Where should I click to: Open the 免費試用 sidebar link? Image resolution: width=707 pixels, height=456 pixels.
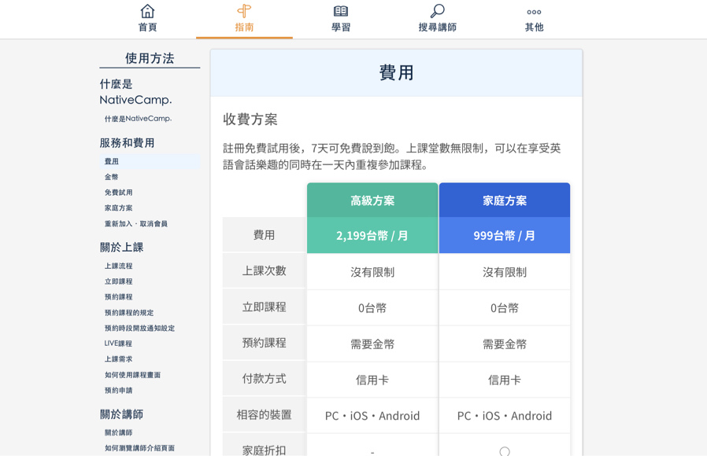tap(119, 192)
